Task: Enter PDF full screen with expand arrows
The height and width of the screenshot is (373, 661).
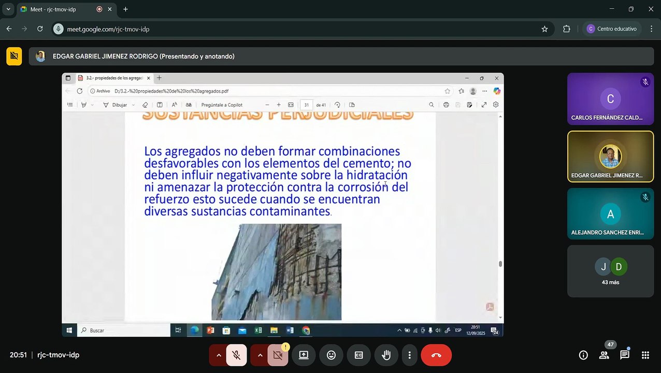Action: [x=484, y=105]
